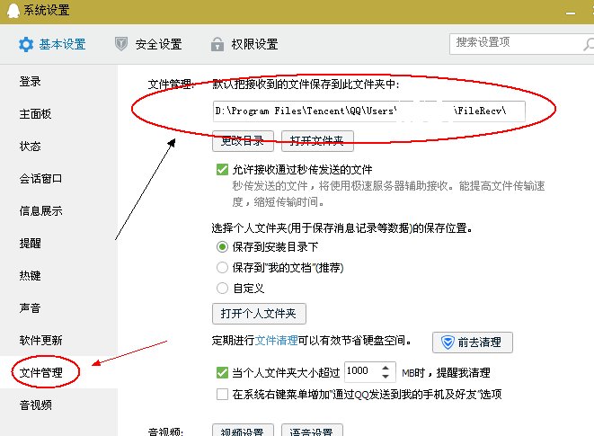Select 保存到安装目录下 radio option
This screenshot has height=436, width=594.
point(222,247)
